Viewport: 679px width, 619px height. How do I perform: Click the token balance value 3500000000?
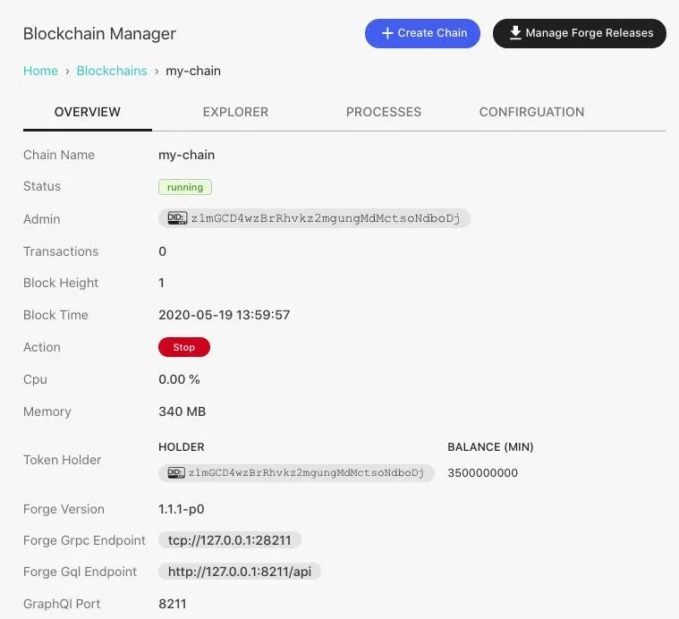[482, 472]
